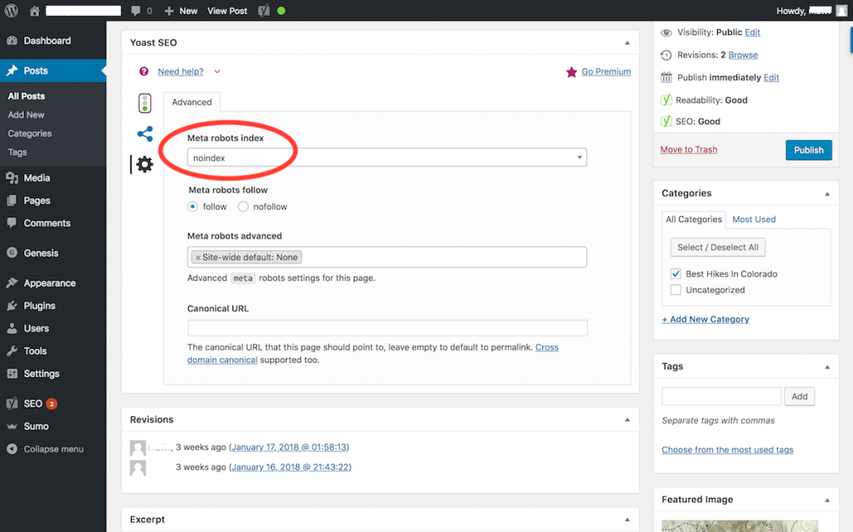Screen dimensions: 853x532
Task: Click the Dashboard gauge icon
Action: (x=12, y=41)
